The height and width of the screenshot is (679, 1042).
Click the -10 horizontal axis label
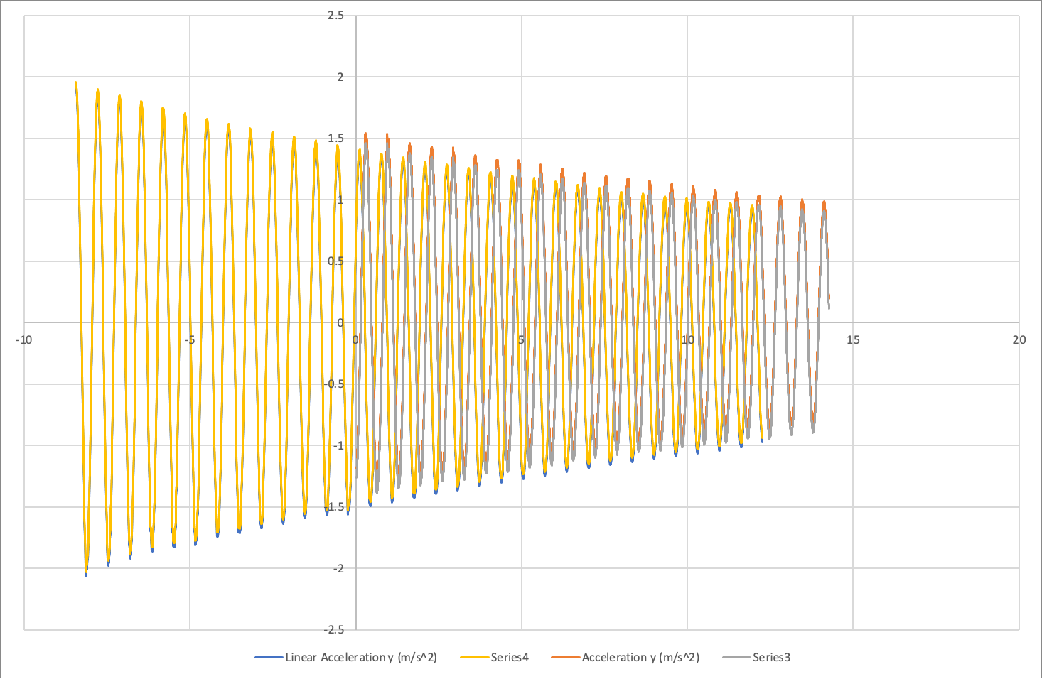tap(23, 339)
